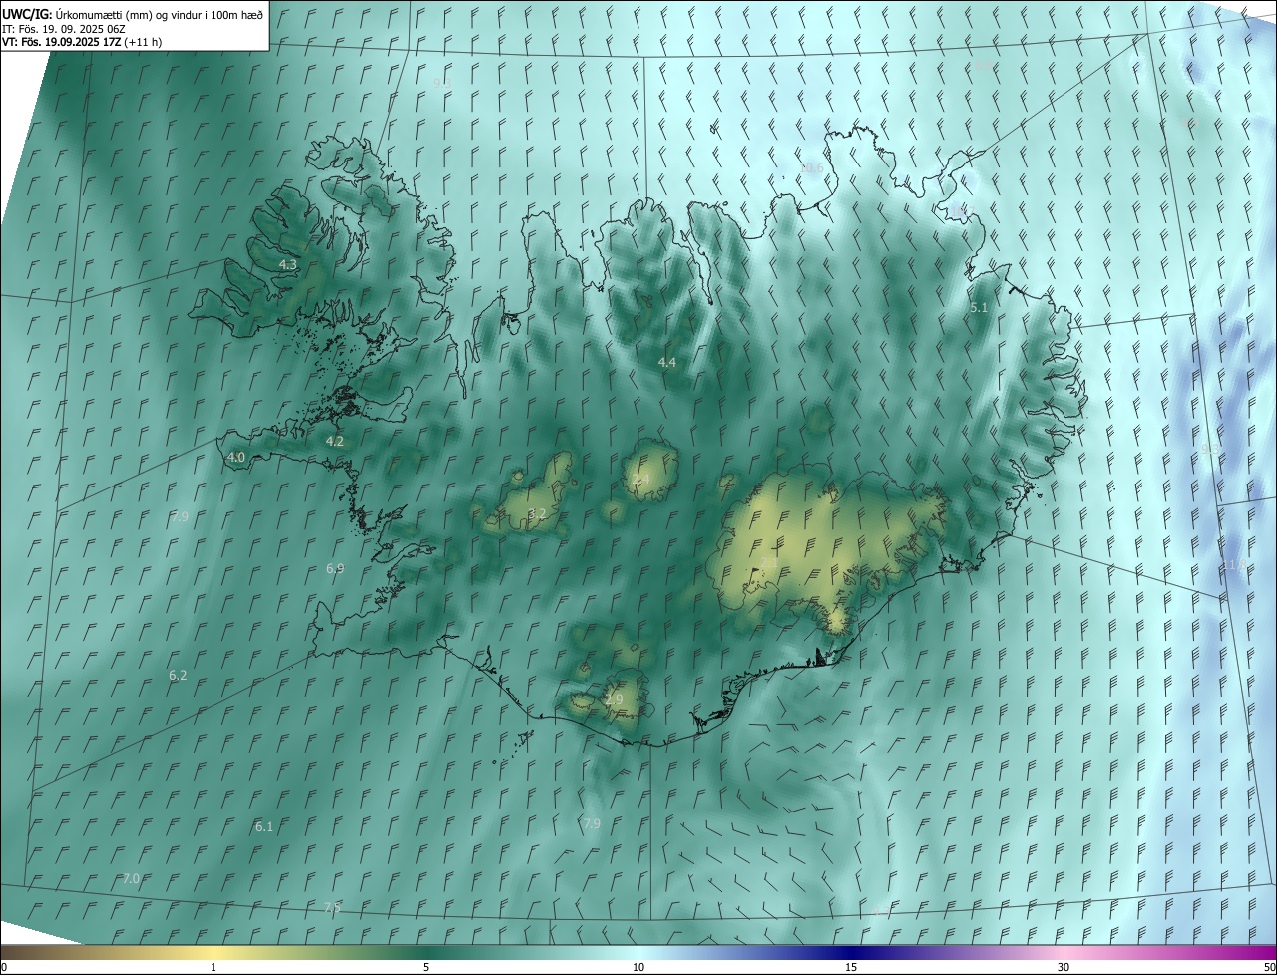Screen dimensions: 1277x975
Task: Click the color scale label 10
Action: 638,968
